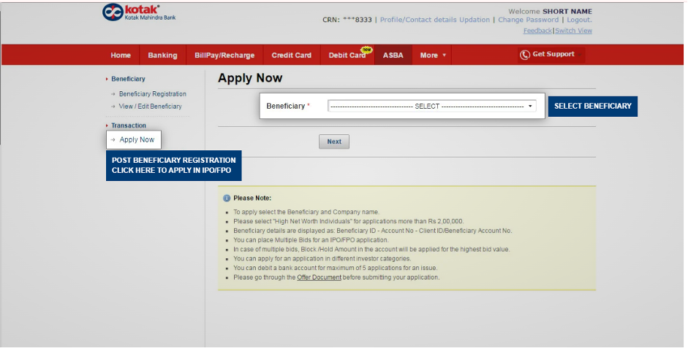Go to the Home tab

[x=121, y=55]
